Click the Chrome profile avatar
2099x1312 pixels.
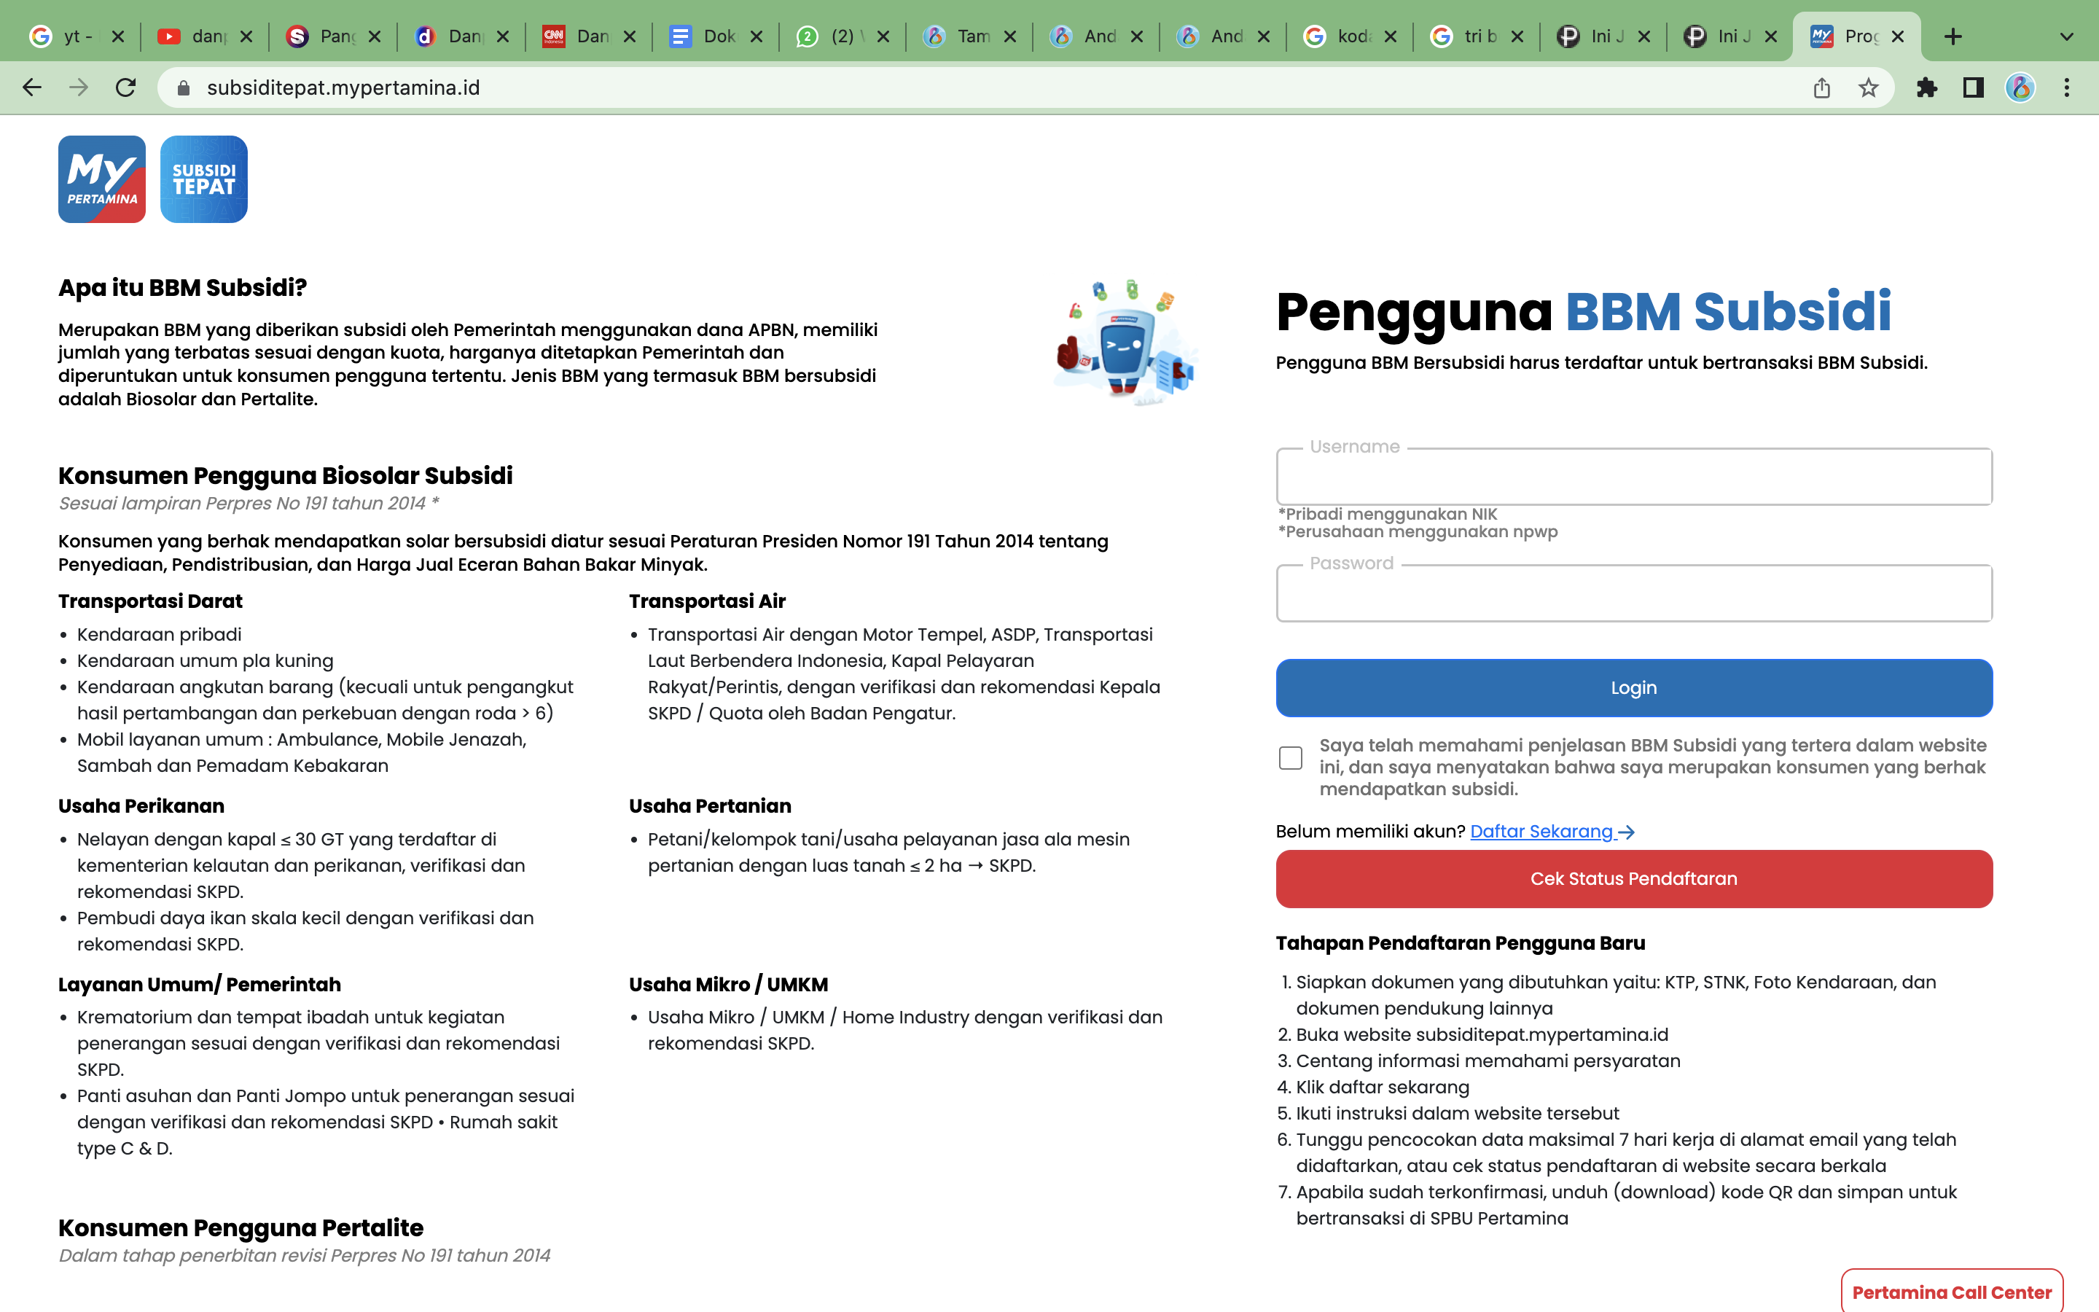tap(2020, 87)
